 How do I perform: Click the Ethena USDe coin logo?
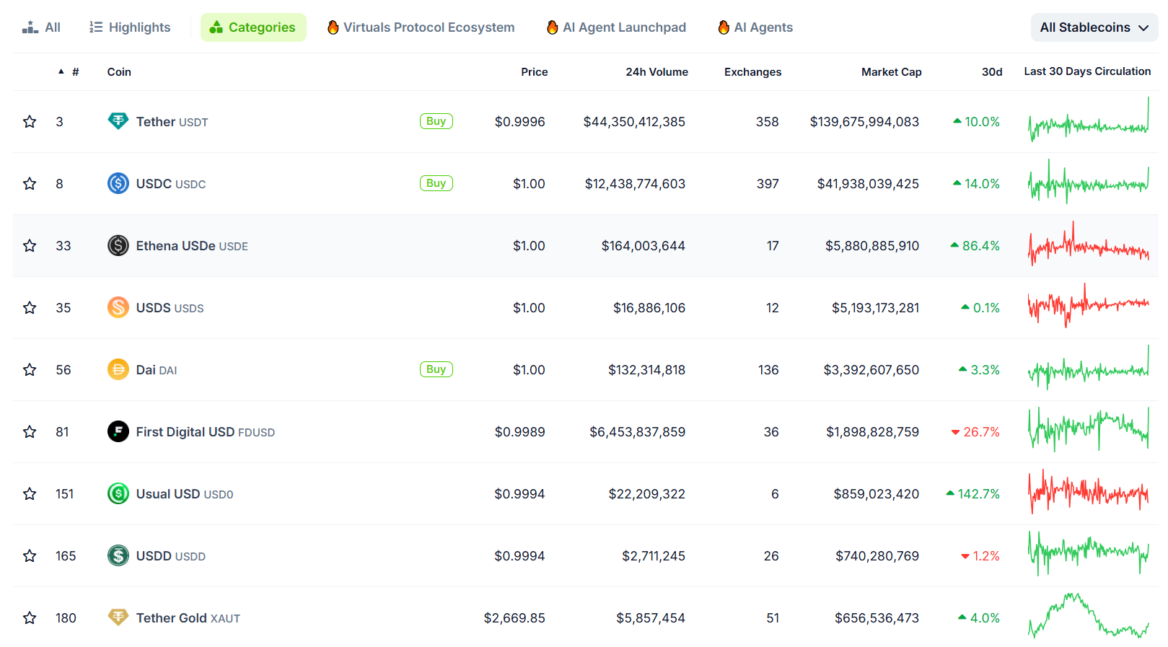pos(118,245)
